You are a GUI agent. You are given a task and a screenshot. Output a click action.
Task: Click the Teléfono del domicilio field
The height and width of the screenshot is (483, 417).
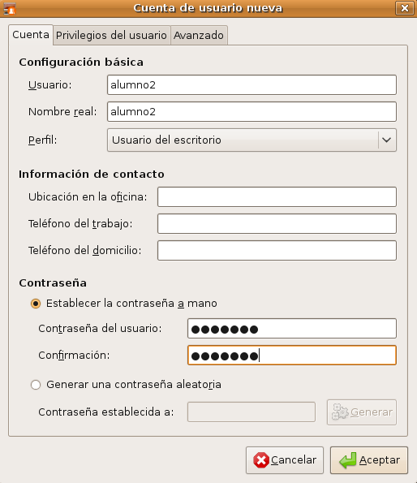tap(277, 251)
